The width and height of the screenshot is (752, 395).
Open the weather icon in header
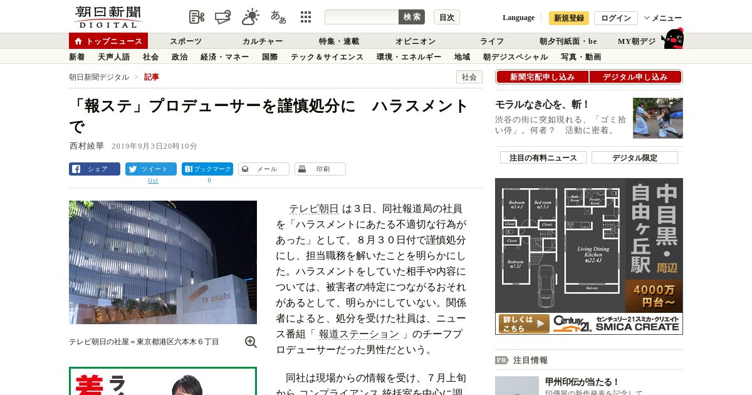pos(251,17)
